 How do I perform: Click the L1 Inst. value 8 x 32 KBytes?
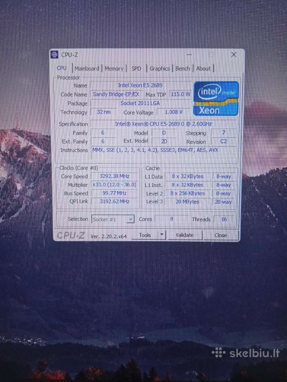click(188, 185)
